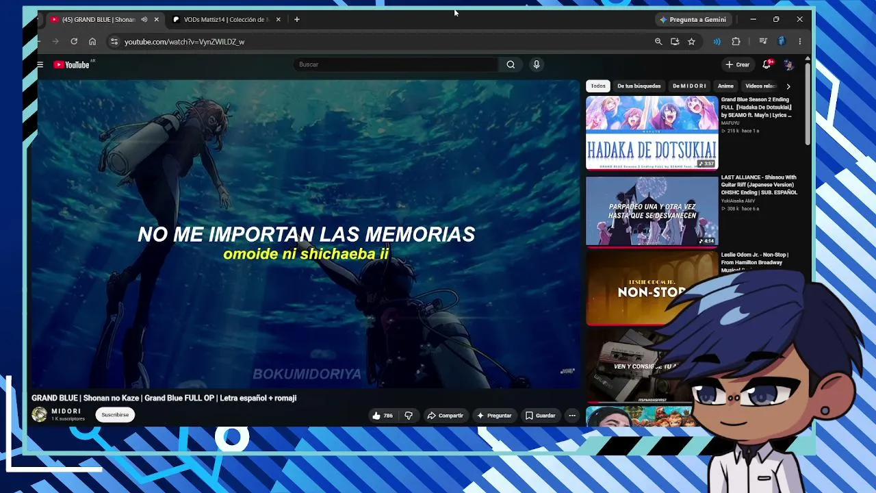876x493 pixels.
Task: Bookmark this page with the star
Action: 691,42
